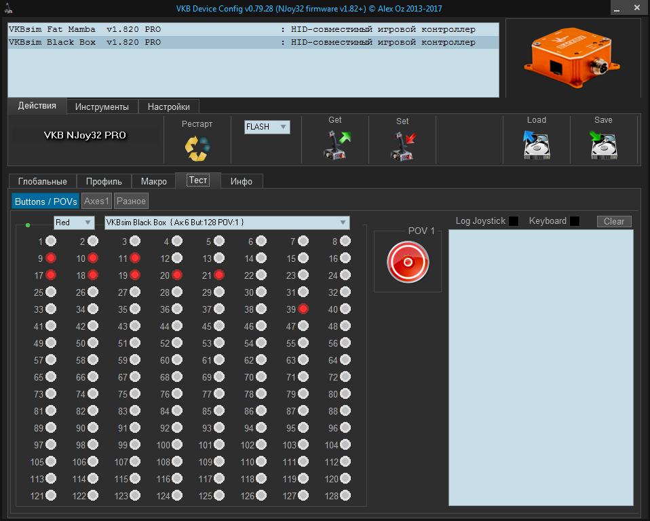This screenshot has height=521, width=650.
Task: Click the Clear log button
Action: tap(614, 221)
